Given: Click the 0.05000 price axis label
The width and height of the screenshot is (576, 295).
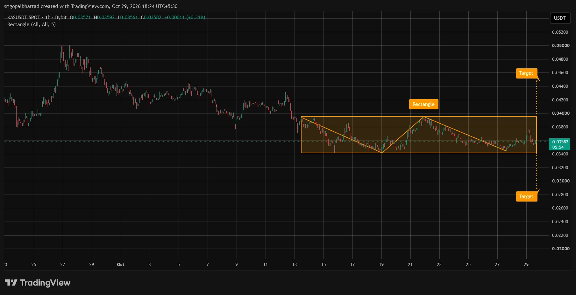Looking at the screenshot, I should point(561,45).
